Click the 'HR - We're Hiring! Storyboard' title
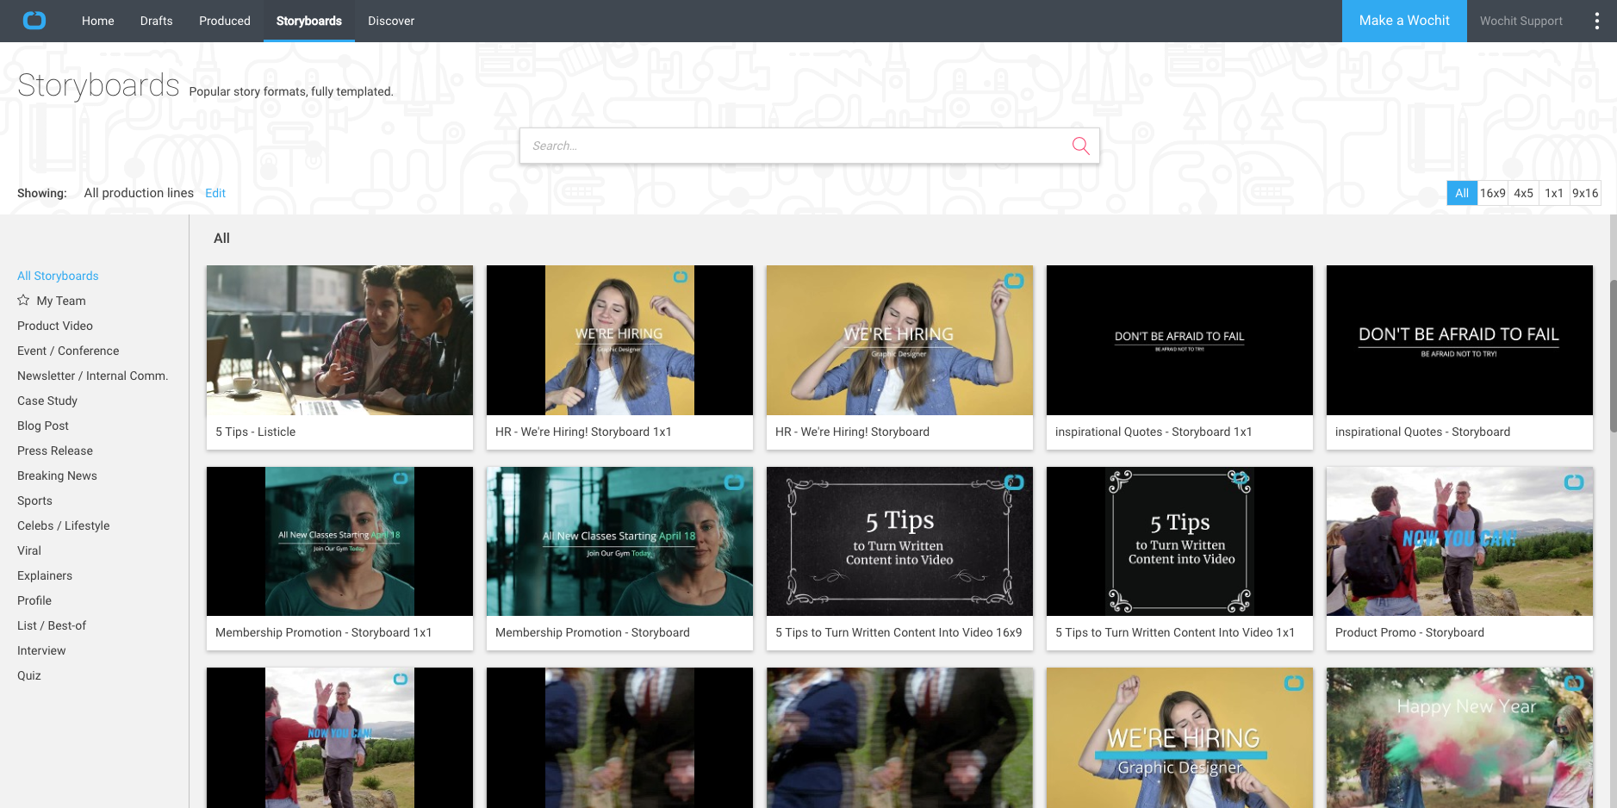Screen dimensions: 1617x808 pos(852,432)
